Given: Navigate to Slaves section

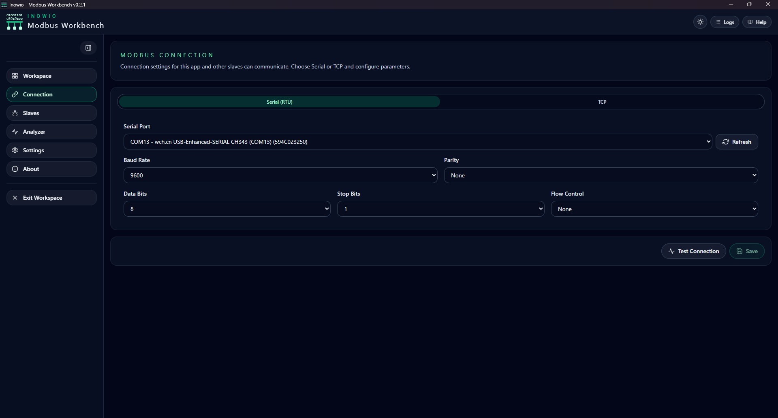Looking at the screenshot, I should [52, 113].
